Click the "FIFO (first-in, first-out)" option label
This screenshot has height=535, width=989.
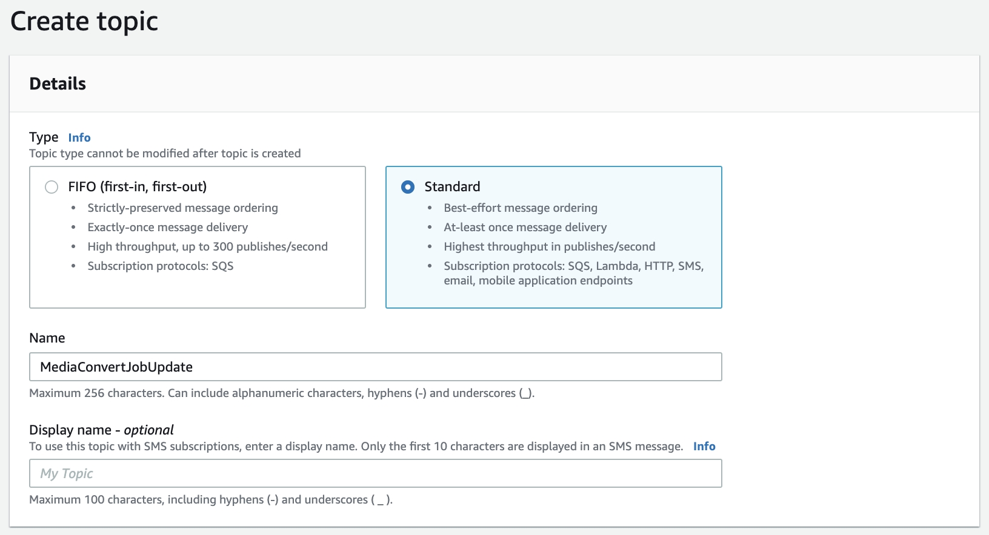138,187
